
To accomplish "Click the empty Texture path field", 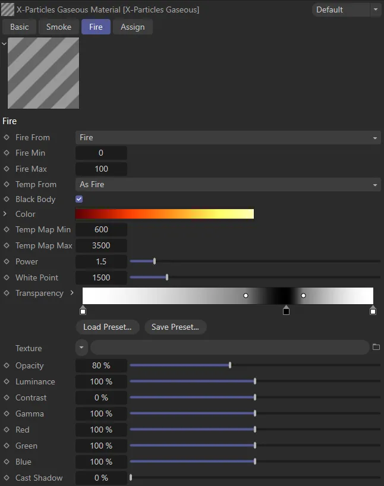I will pos(230,347).
